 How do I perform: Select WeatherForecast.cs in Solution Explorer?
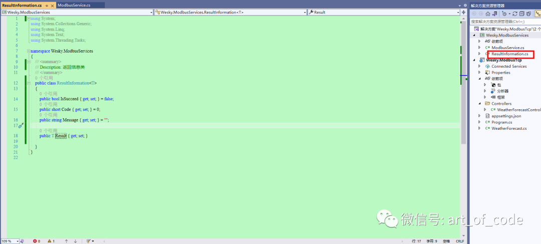[x=508, y=128]
